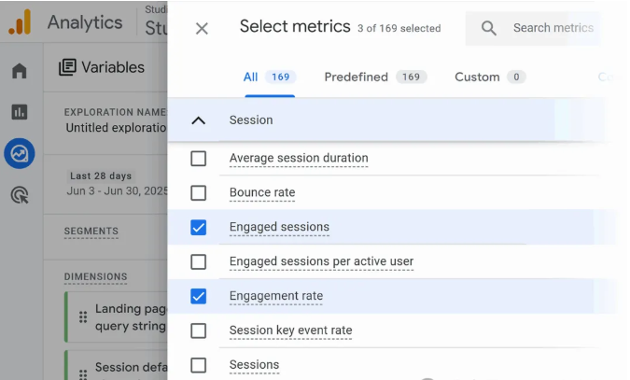Screen dimensions: 630x380
Task: Select the Explore icon in sidebar
Action: pyautogui.click(x=20, y=153)
